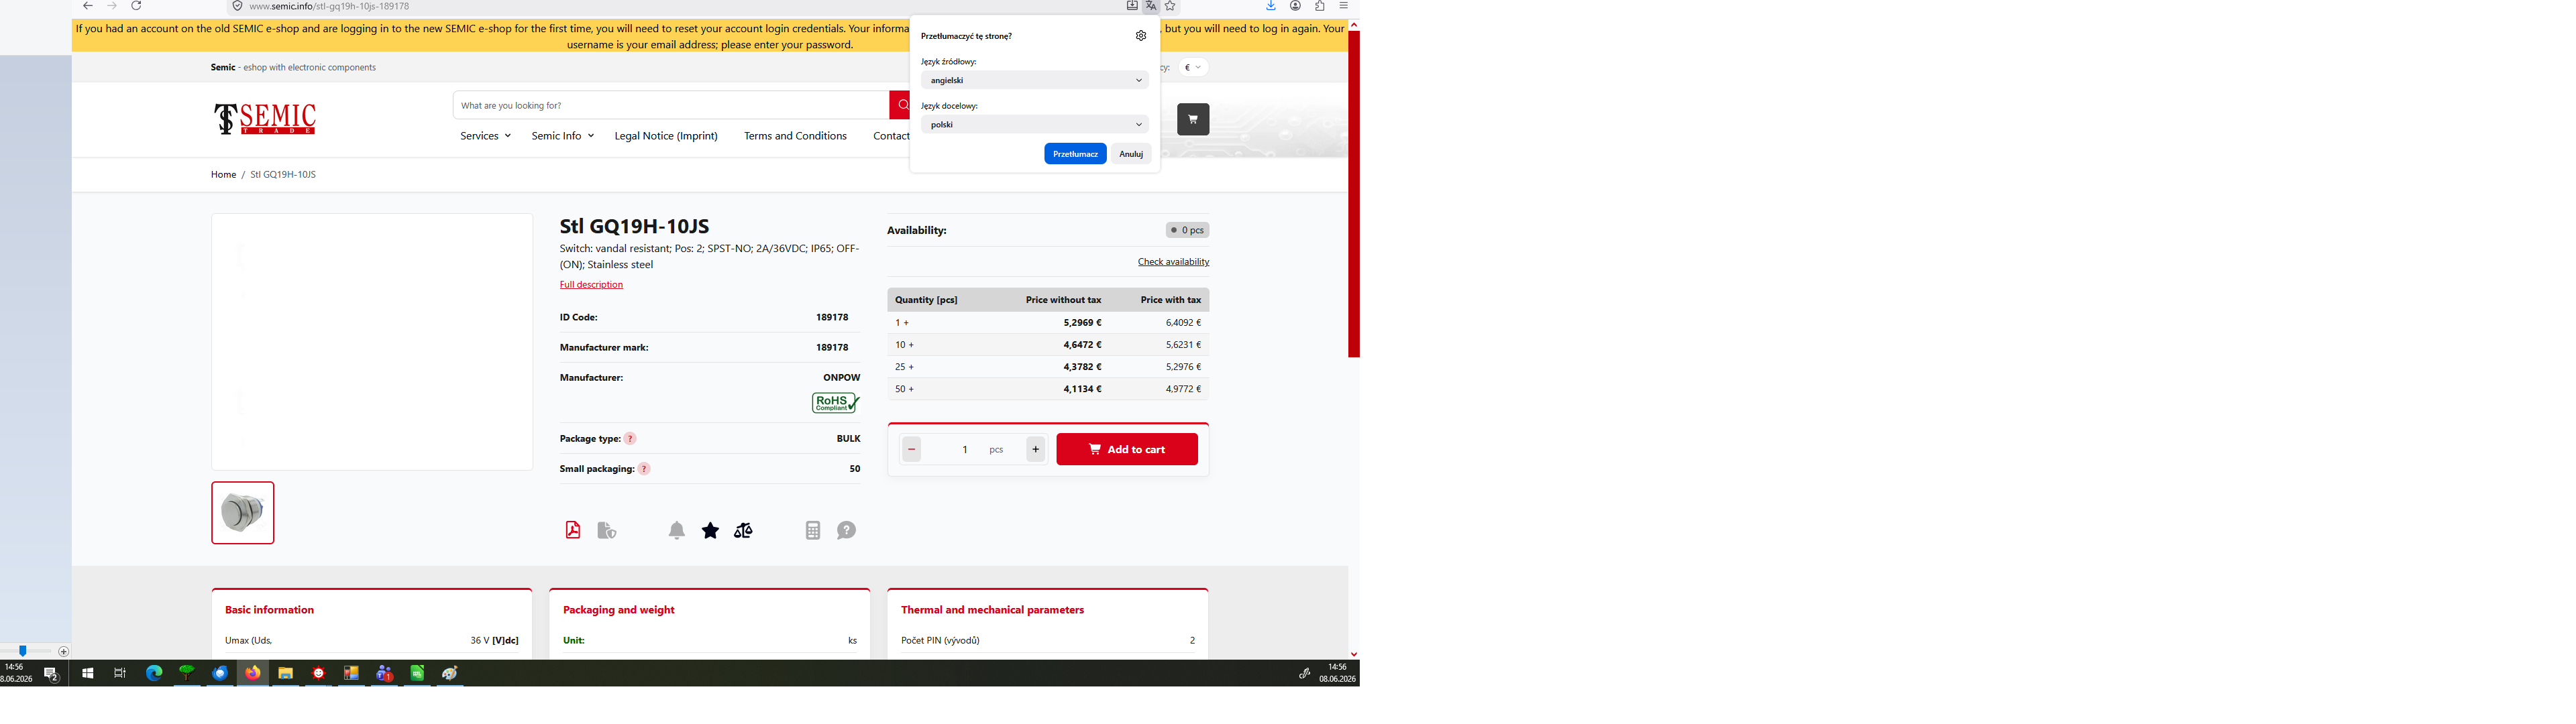Expand the Services menu
Viewport: 2576px width, 724px height.
point(485,136)
